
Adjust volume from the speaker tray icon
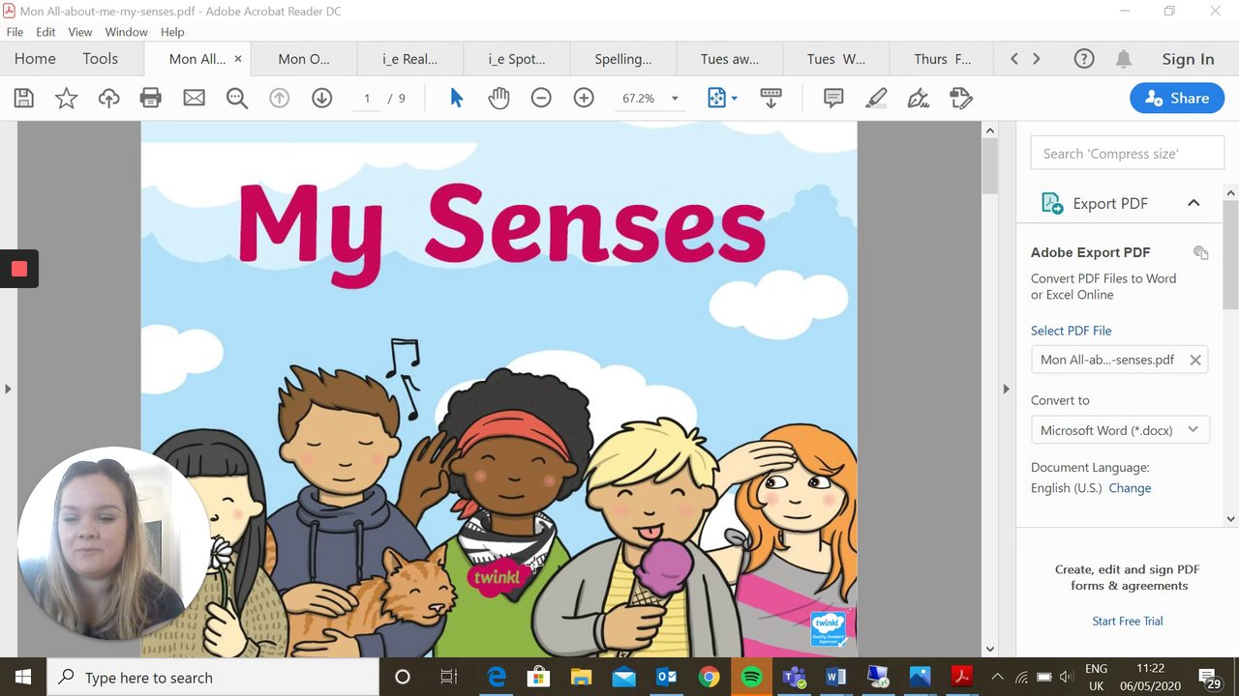pyautogui.click(x=1066, y=677)
